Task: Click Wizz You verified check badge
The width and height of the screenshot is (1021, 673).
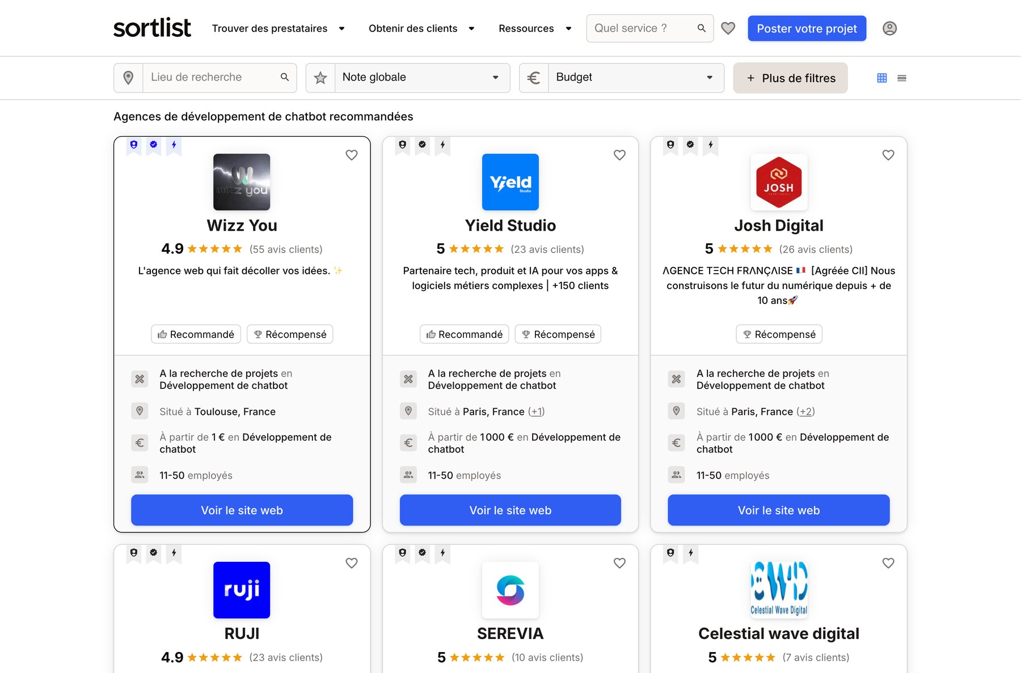Action: [154, 145]
